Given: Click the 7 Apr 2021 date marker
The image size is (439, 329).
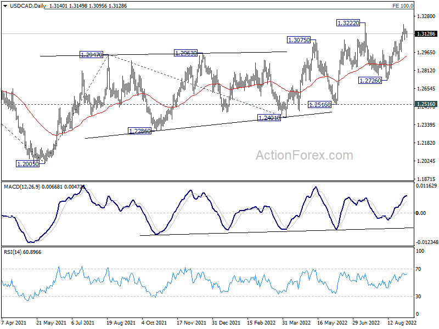Looking at the screenshot, I should coord(14,322).
